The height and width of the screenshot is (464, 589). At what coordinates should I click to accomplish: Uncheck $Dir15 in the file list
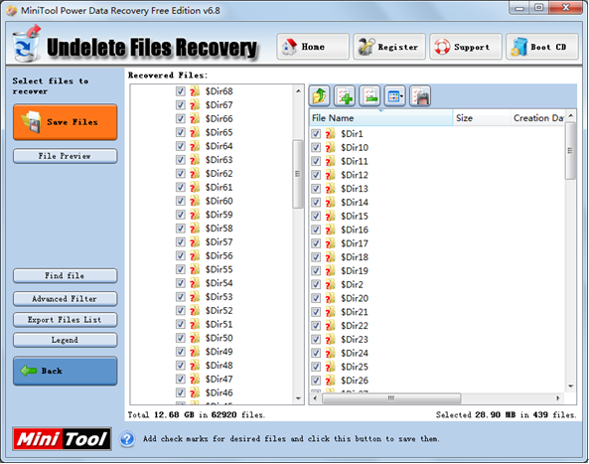pyautogui.click(x=316, y=216)
